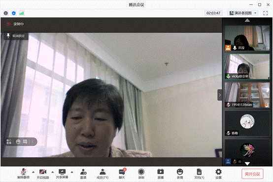
Task: Select the 19541128xian participant thumbnail
Action: [247, 95]
